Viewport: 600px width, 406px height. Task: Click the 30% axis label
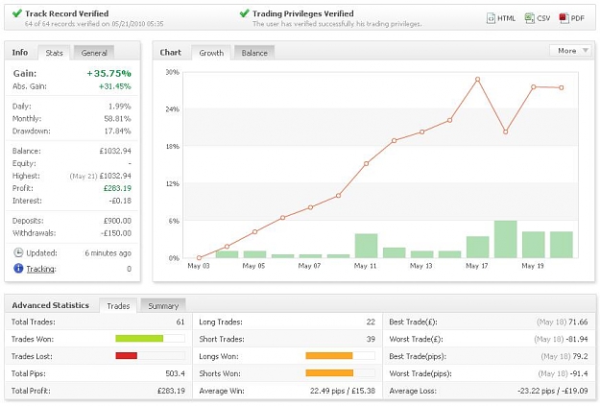point(172,72)
